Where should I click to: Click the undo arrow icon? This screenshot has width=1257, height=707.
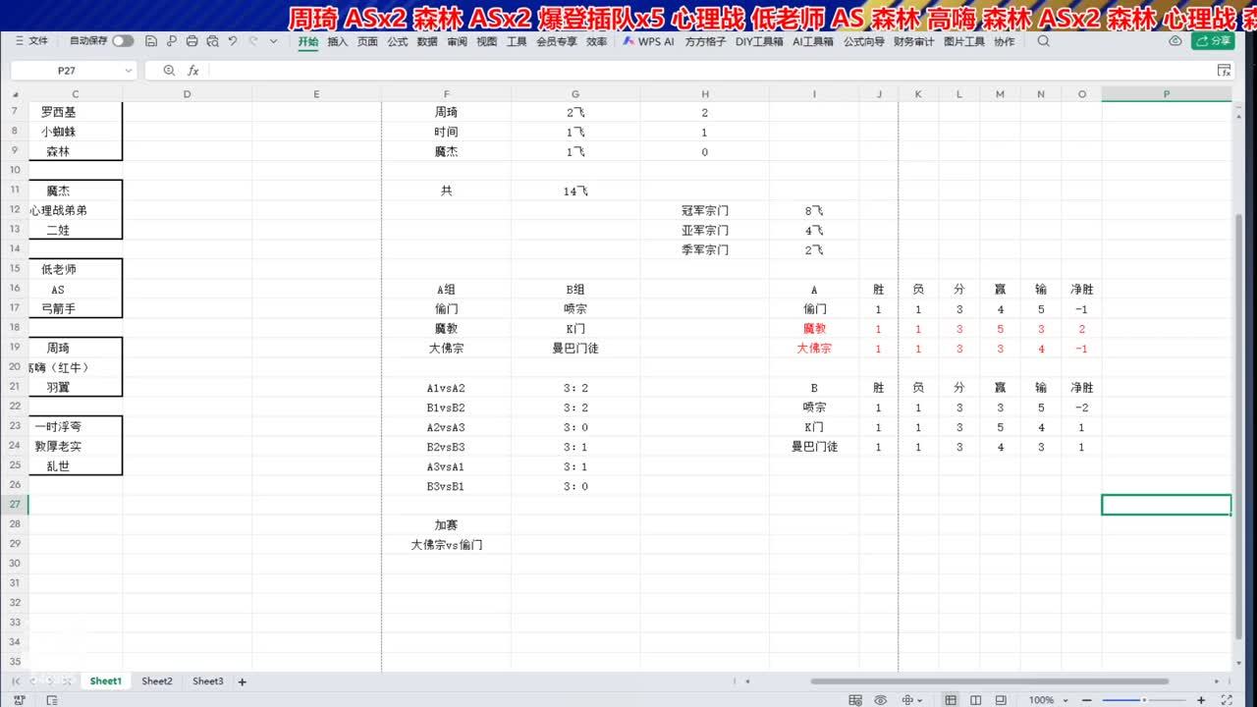click(x=233, y=41)
